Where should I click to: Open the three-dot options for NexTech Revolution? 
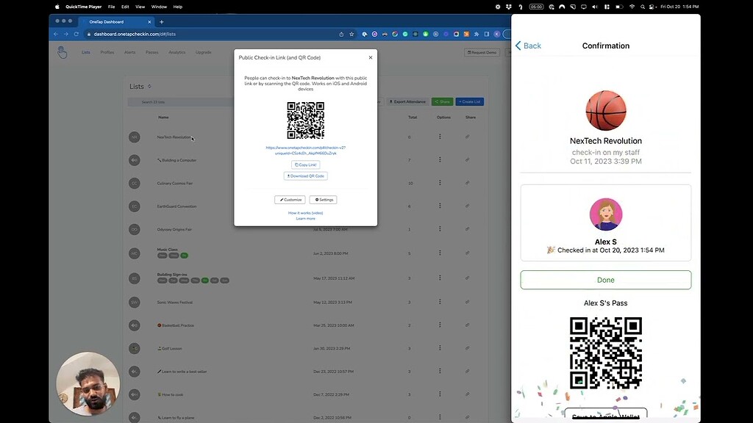[440, 137]
